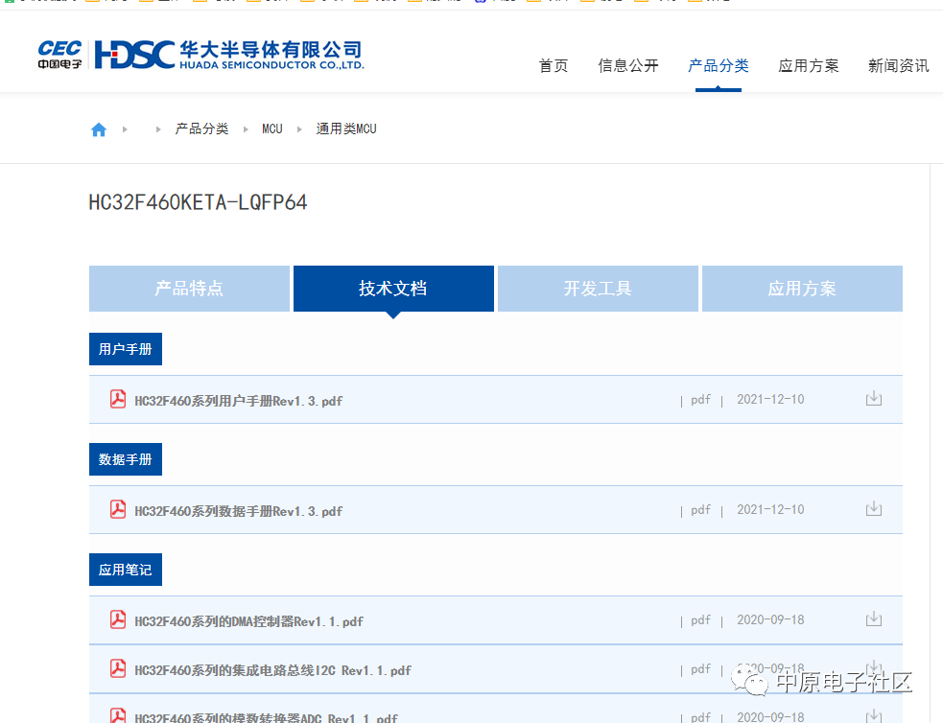Click the 数据手册 section label
Viewport: 943px width, 723px height.
126,459
